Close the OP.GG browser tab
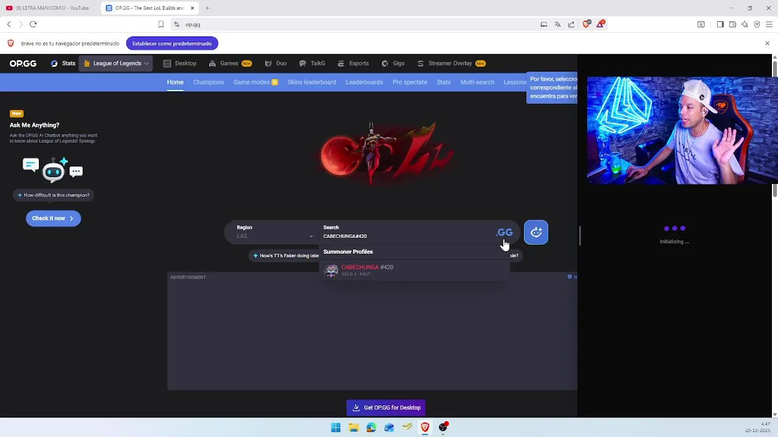 click(193, 8)
